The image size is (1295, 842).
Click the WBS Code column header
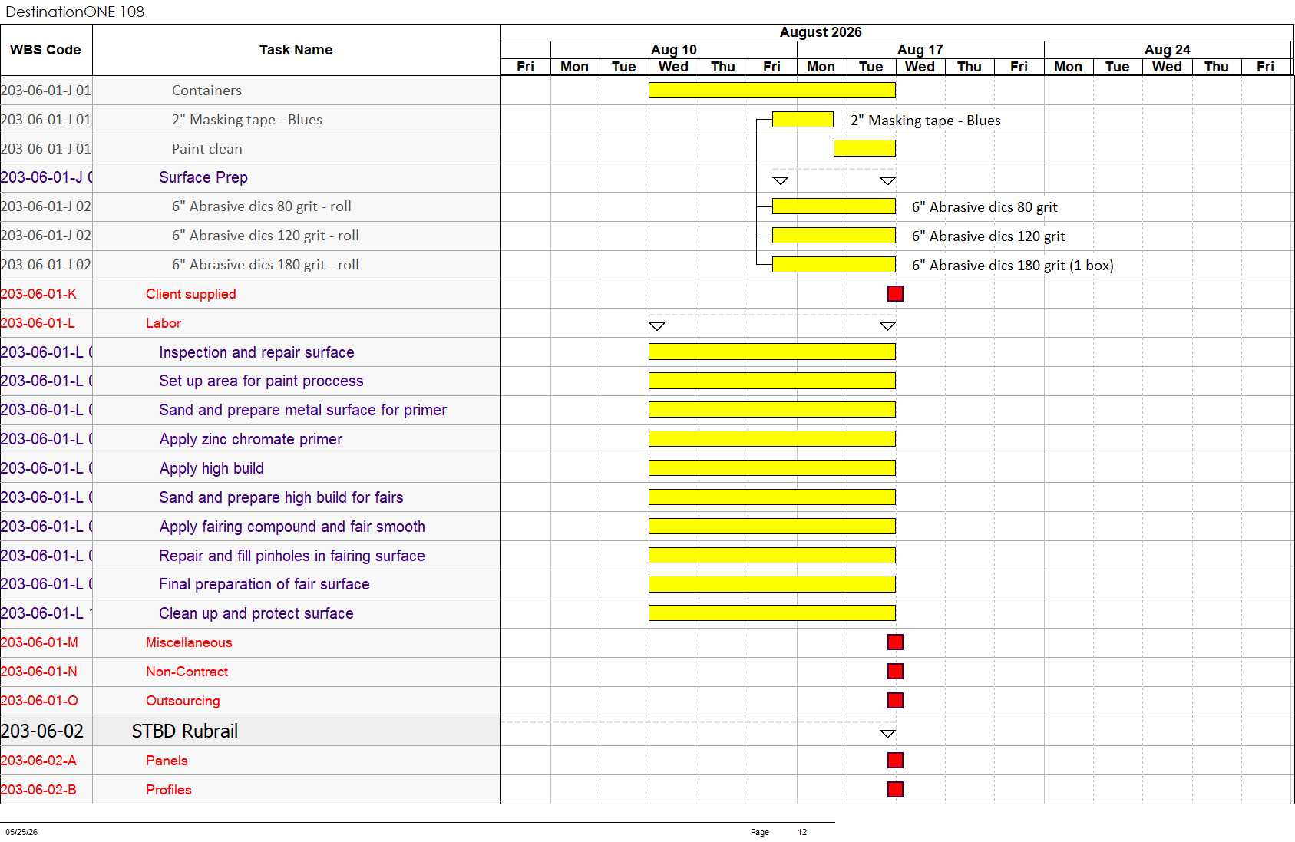46,50
